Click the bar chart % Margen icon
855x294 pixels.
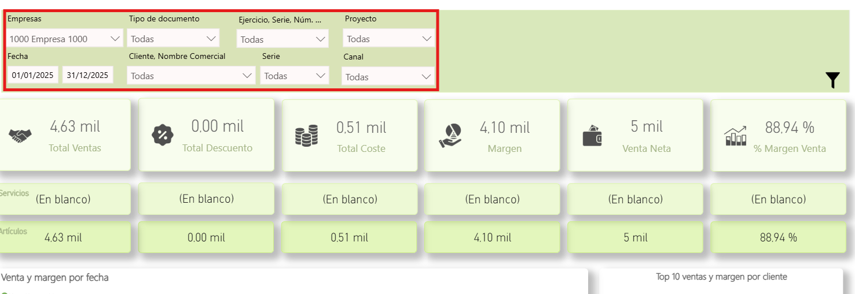tap(735, 136)
